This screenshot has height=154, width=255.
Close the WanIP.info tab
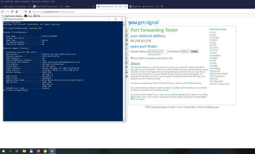tap(157, 6)
